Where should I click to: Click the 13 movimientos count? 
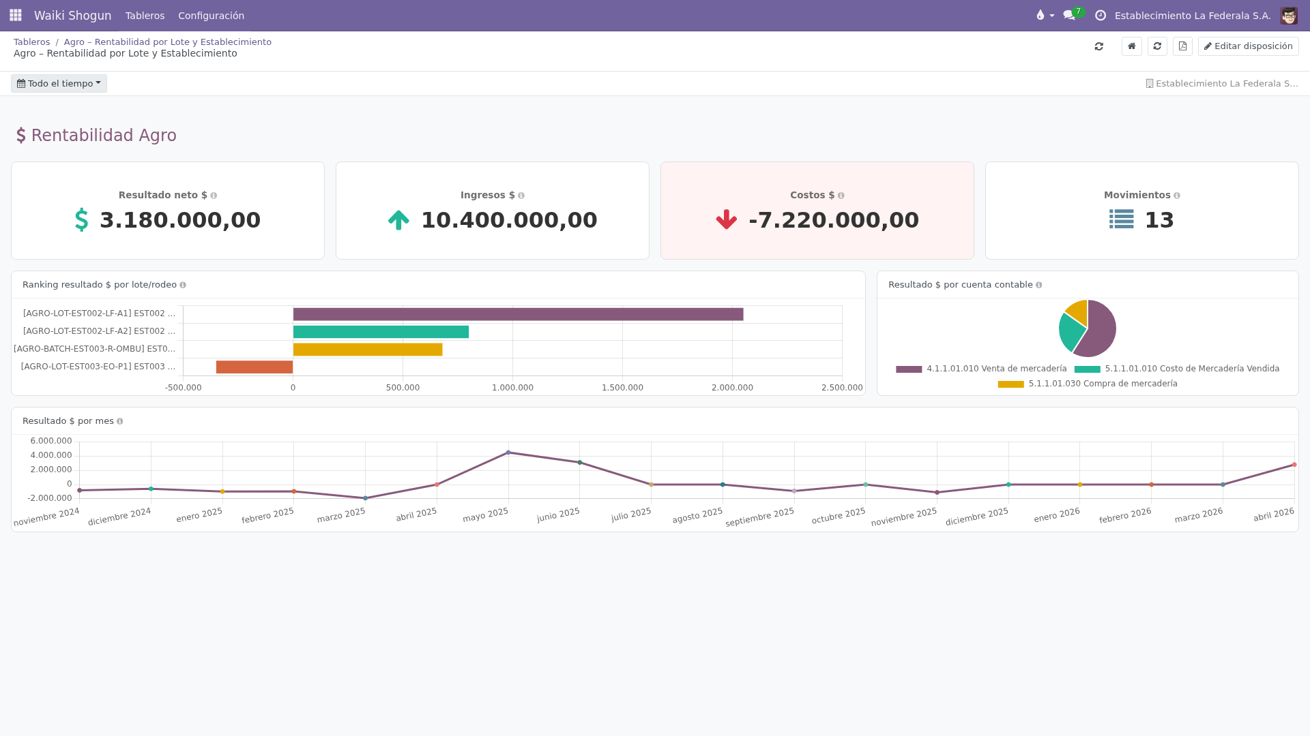click(x=1159, y=220)
